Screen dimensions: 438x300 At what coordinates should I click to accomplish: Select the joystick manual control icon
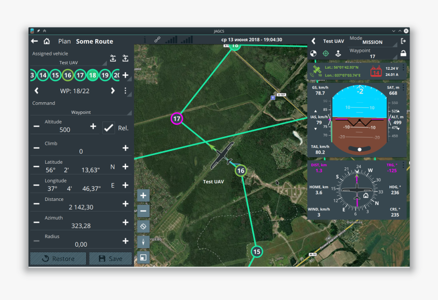click(338, 53)
